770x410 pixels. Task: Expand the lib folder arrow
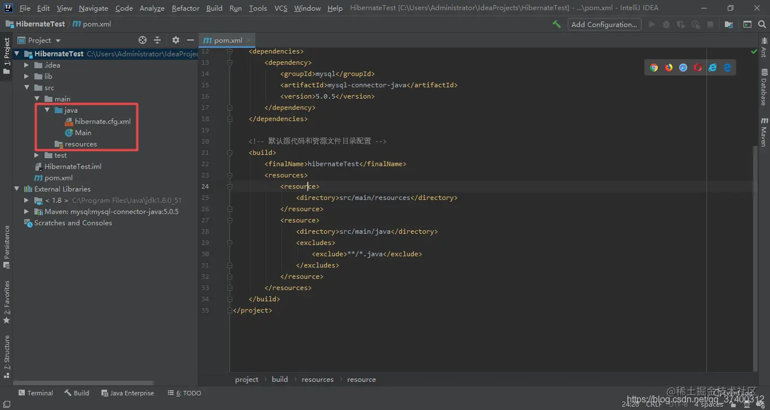click(26, 76)
